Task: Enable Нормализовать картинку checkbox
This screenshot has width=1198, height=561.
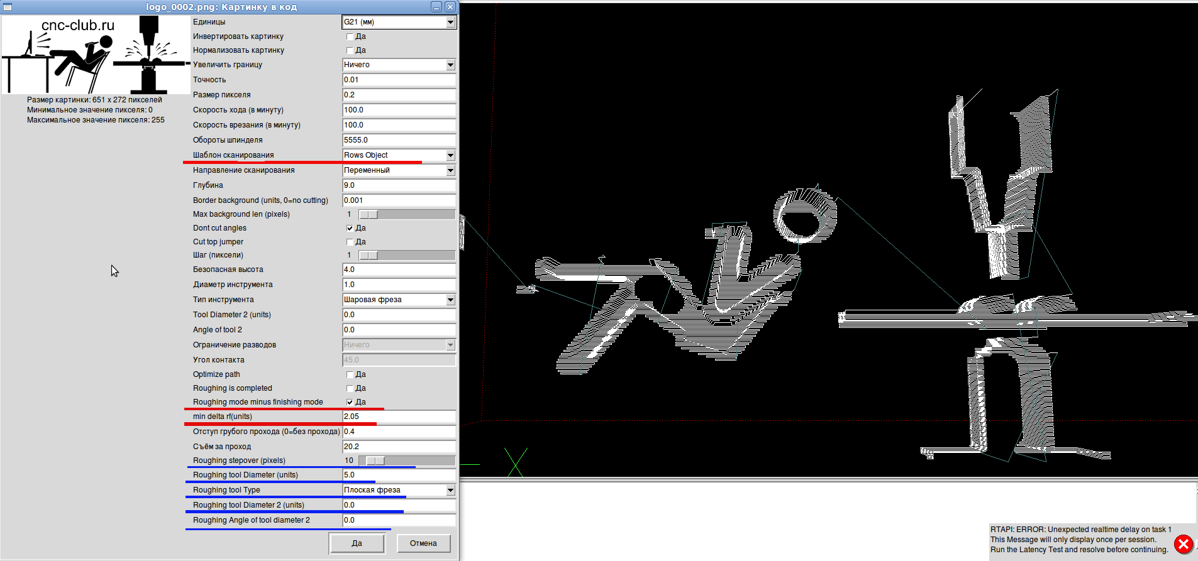Action: click(350, 50)
